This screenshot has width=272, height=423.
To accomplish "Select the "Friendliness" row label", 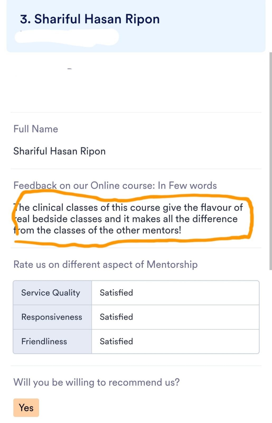I will click(x=44, y=341).
